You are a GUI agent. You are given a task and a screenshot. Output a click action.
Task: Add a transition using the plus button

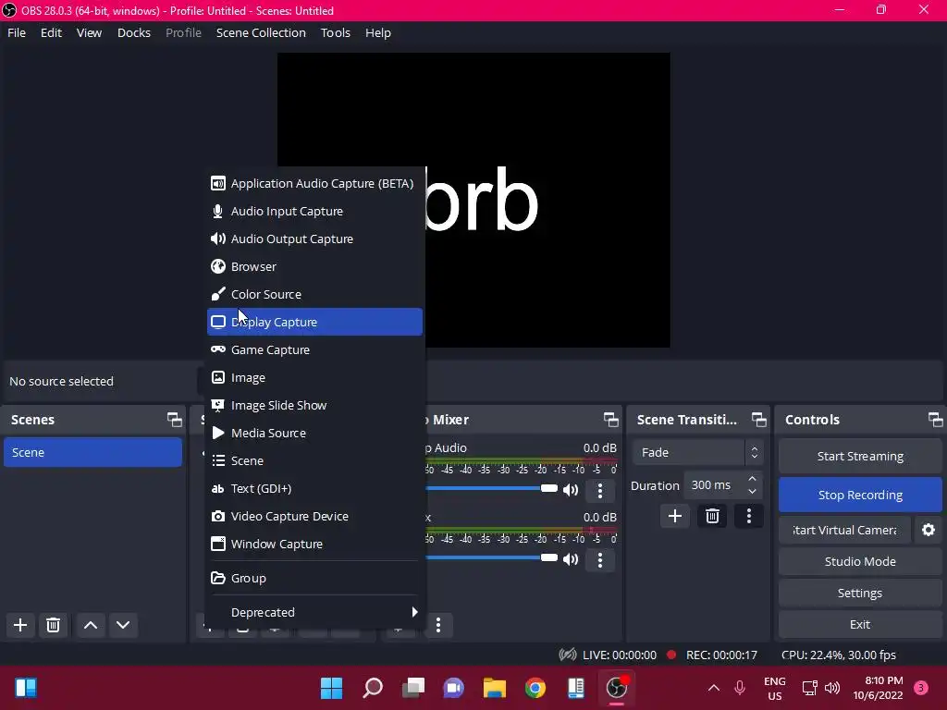tap(674, 516)
